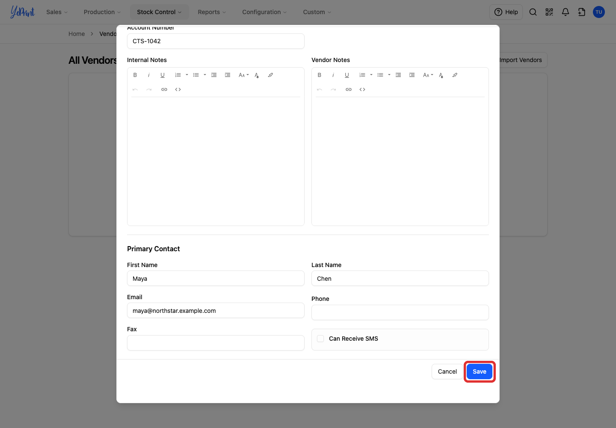Open font size dropdown in Vendor Notes
Image resolution: width=616 pixels, height=428 pixels.
coord(428,75)
